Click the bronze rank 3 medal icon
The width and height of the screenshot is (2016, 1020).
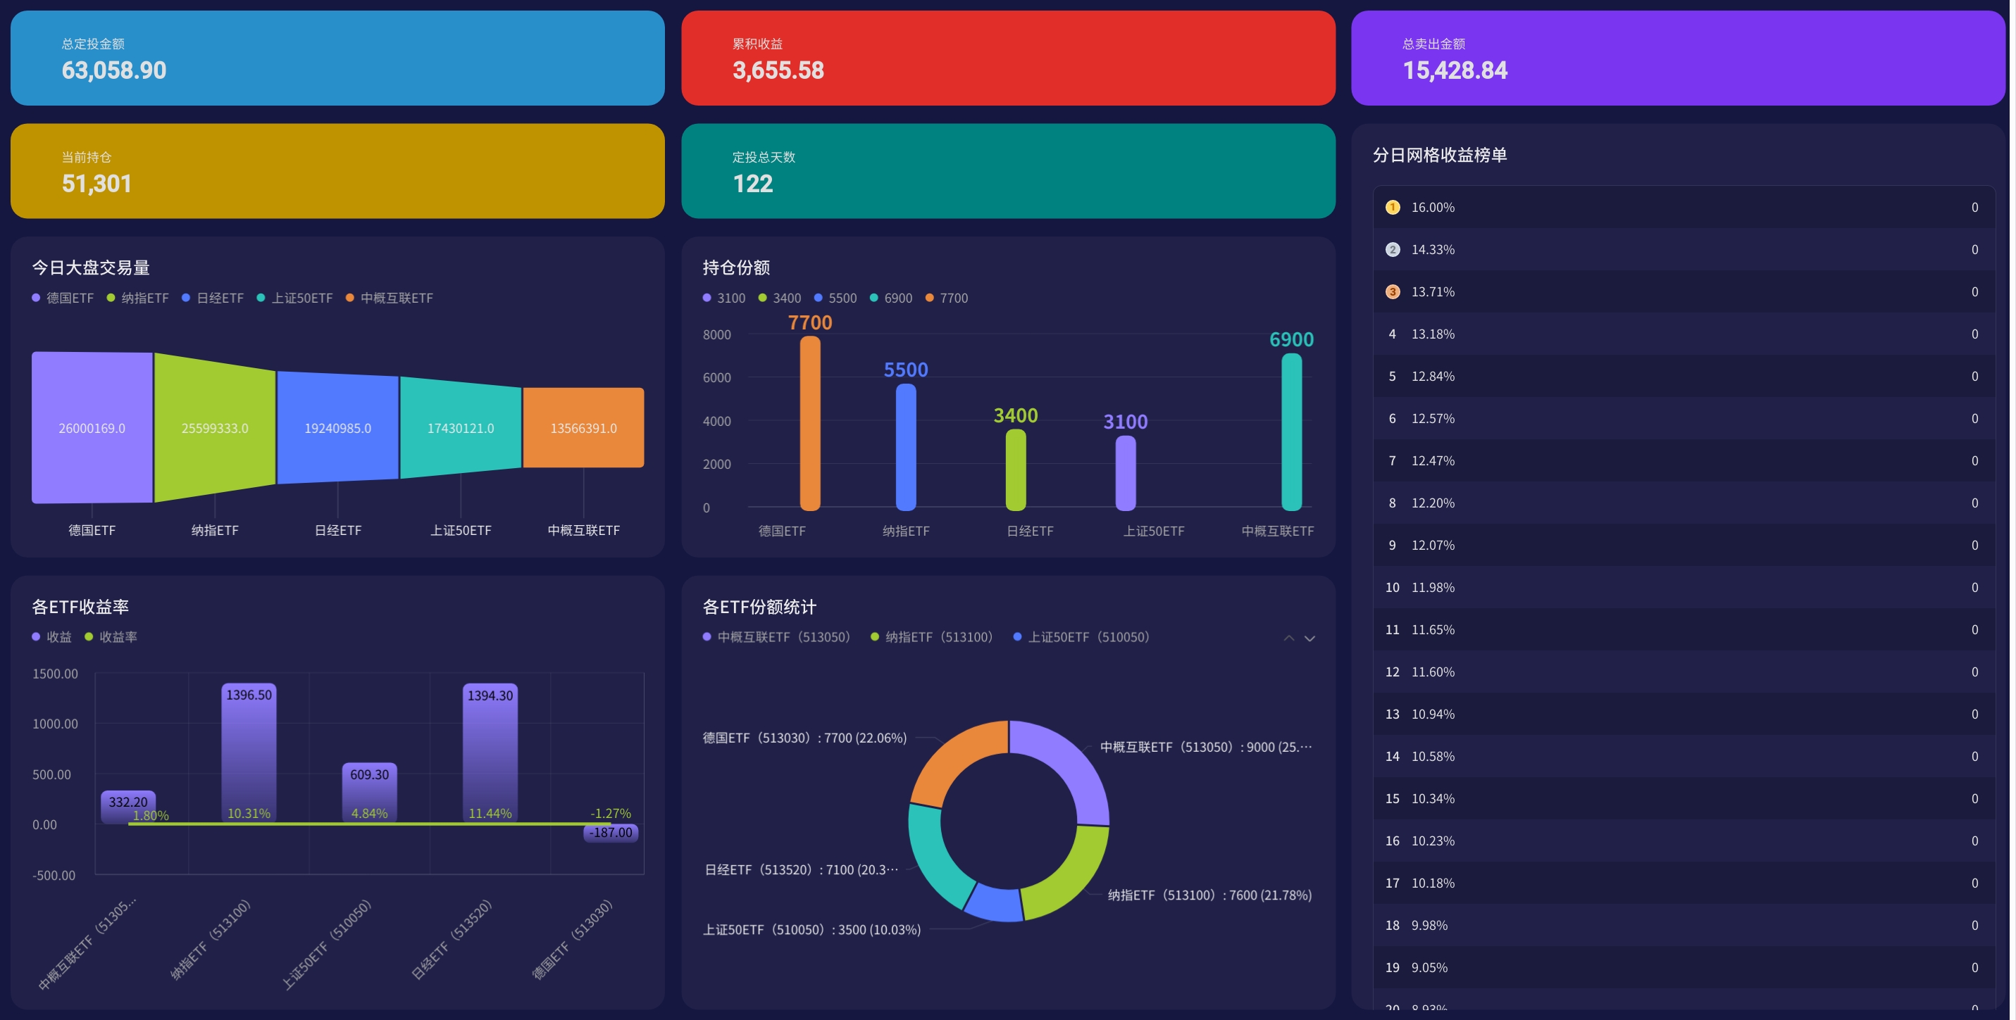1393,291
